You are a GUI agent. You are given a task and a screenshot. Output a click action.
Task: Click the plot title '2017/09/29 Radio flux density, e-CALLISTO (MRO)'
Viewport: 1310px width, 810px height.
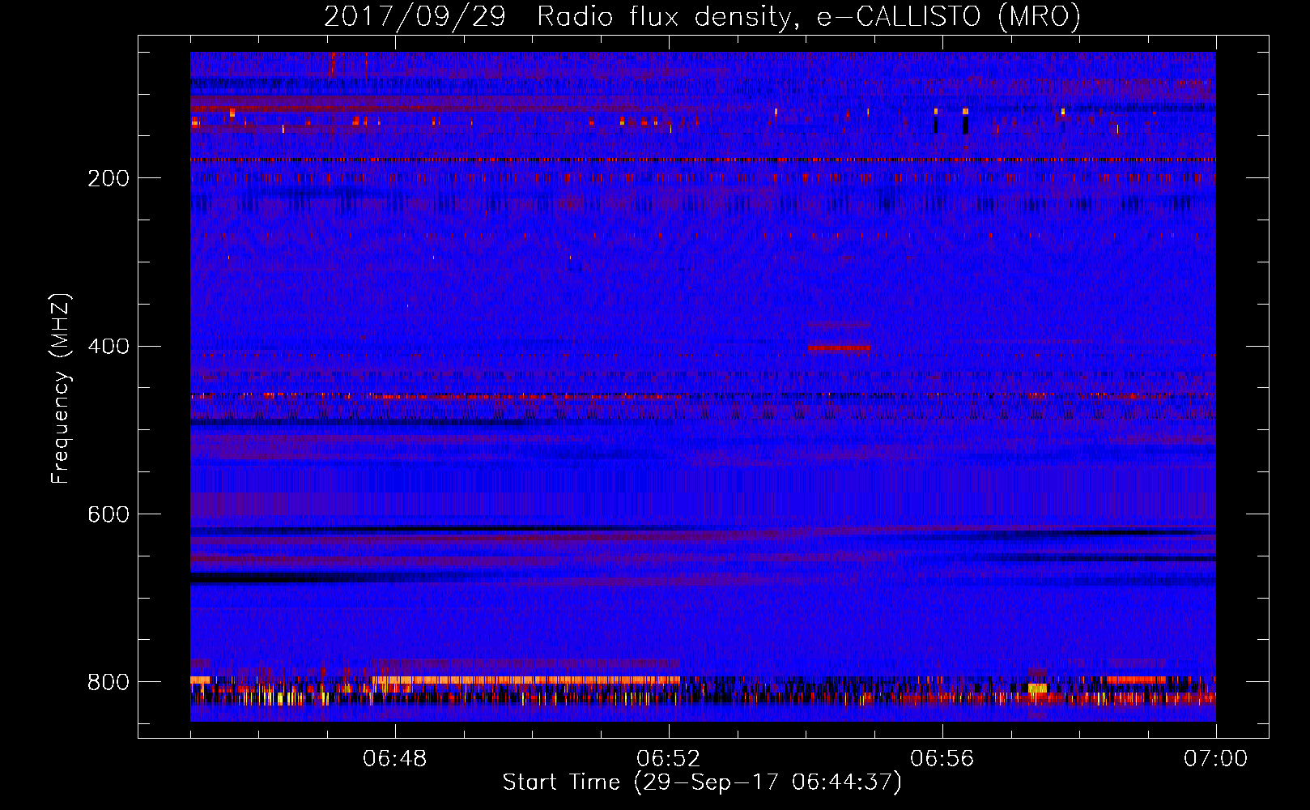702,16
